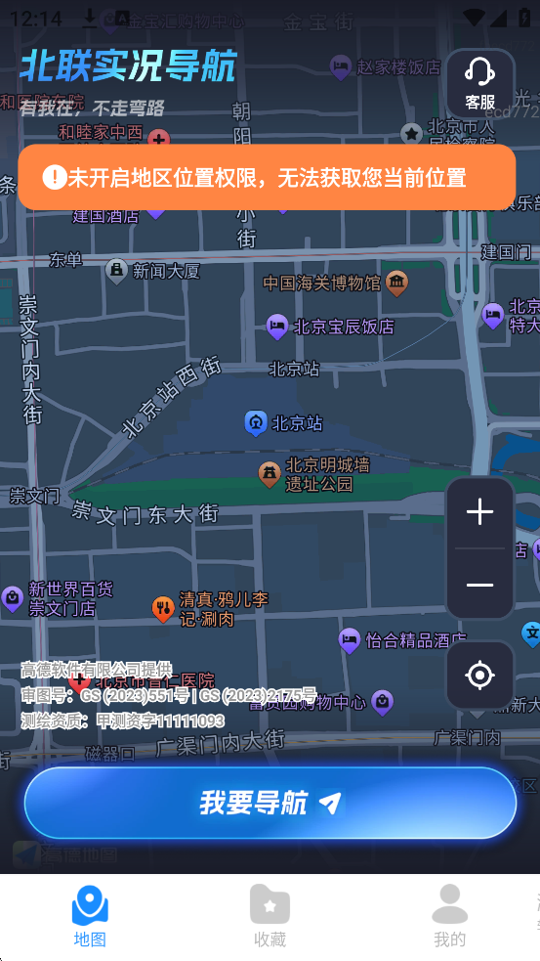Select the 崇文门内大街 vertical label

pyautogui.click(x=30, y=359)
